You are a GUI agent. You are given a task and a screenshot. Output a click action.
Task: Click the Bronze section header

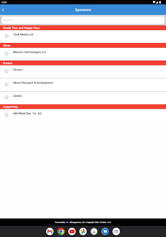click(83, 63)
